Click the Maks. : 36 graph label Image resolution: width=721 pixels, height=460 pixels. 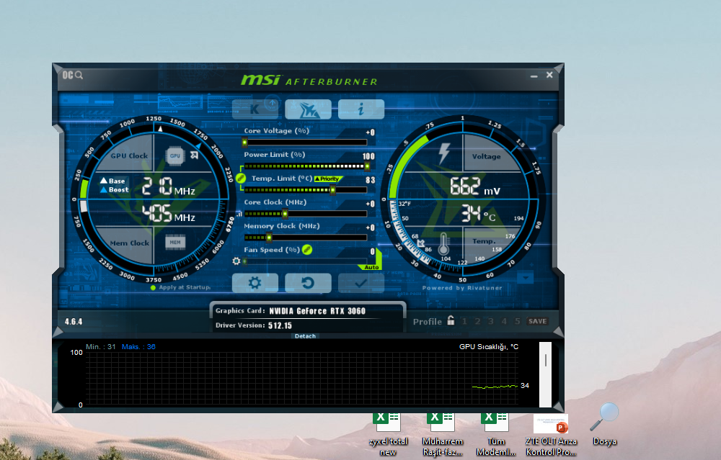point(138,346)
